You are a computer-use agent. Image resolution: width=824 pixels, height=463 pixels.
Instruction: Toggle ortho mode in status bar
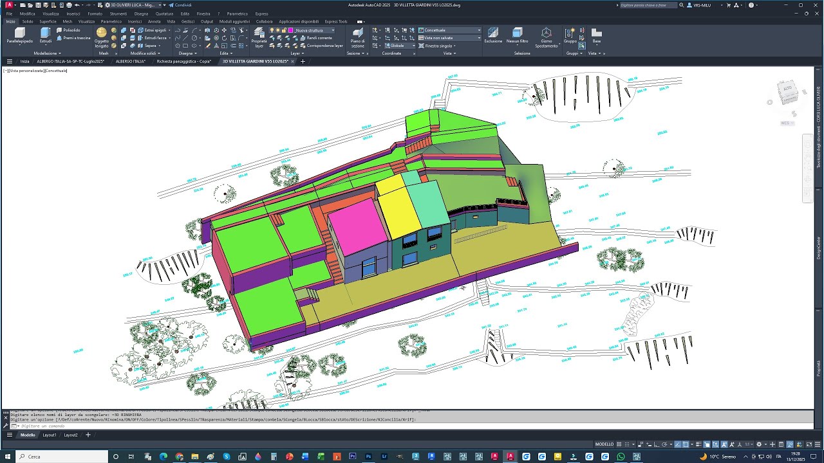coord(655,444)
